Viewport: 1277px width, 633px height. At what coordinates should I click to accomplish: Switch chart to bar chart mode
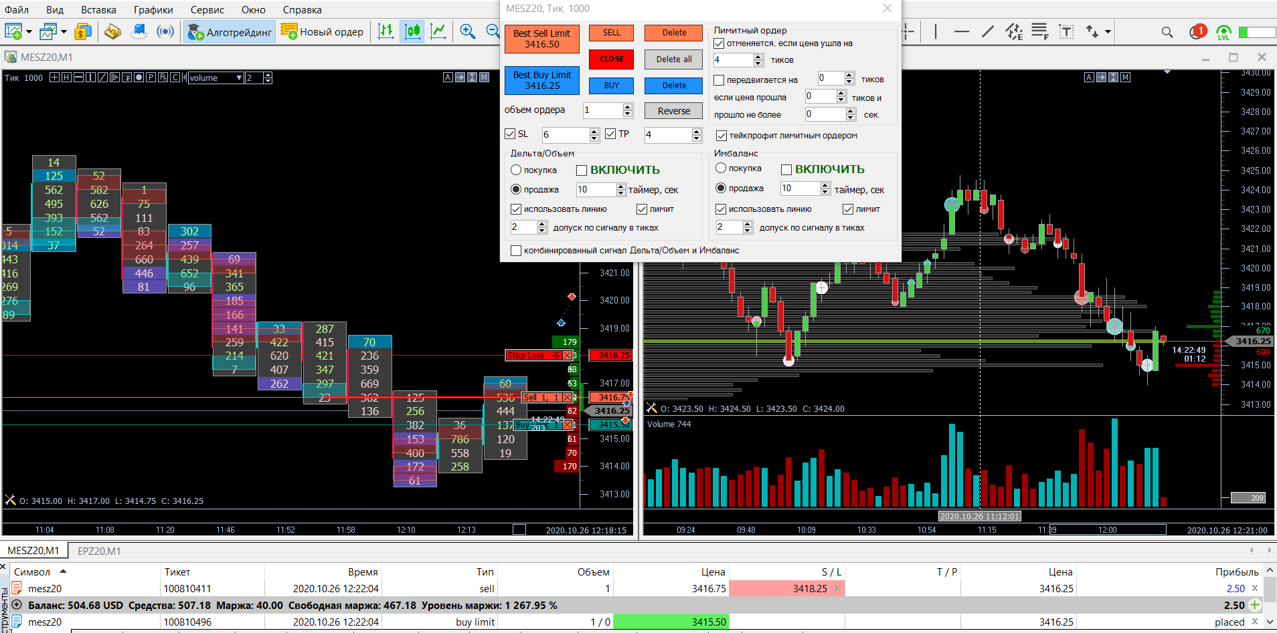[386, 31]
